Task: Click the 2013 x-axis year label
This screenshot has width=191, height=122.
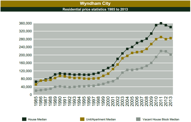Action: pyautogui.click(x=171, y=101)
